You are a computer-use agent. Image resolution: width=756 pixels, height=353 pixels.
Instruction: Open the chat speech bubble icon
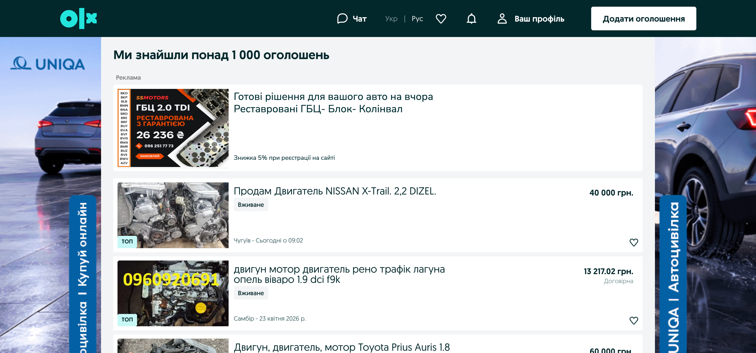click(342, 18)
